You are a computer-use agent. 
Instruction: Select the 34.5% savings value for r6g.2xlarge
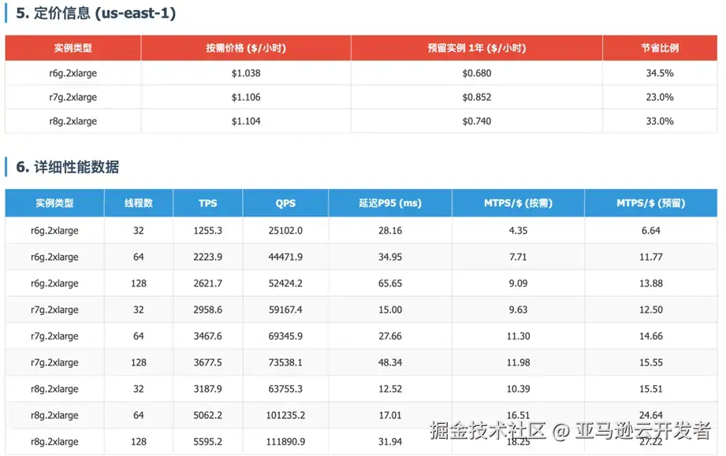[660, 72]
